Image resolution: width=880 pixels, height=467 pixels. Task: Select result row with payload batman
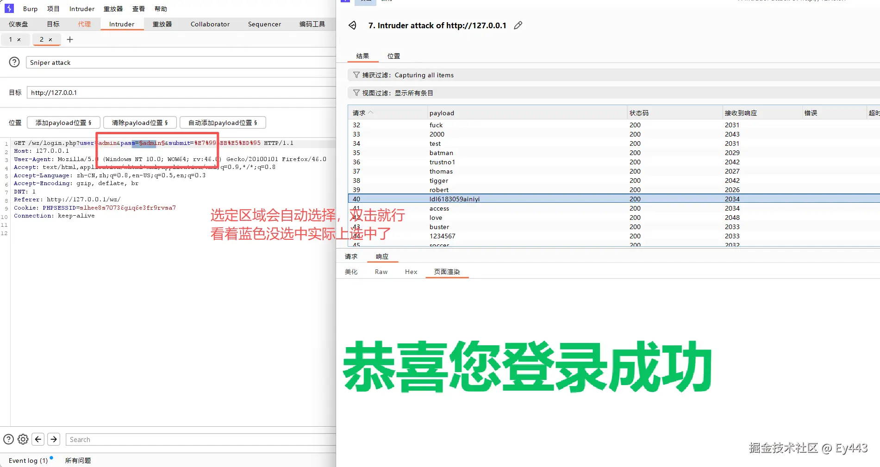pos(614,153)
